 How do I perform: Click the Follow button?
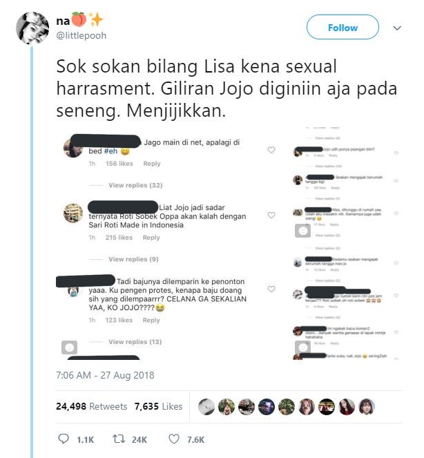coord(343,27)
